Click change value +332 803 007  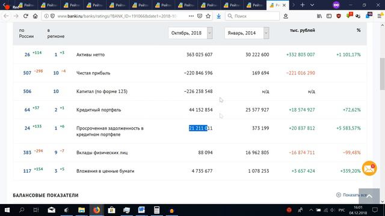click(x=301, y=55)
